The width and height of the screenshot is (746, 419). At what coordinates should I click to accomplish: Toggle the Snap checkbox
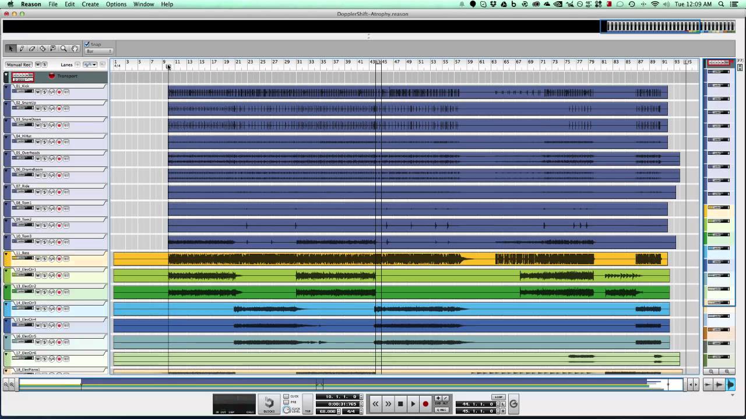click(x=87, y=44)
